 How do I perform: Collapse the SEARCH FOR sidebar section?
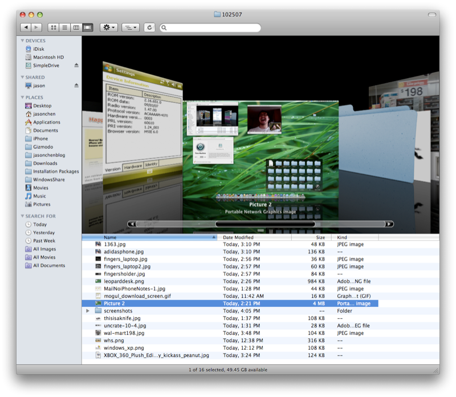[22, 216]
